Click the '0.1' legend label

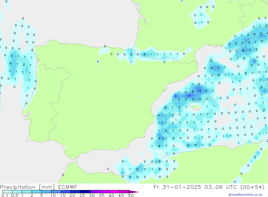[x=5, y=195]
